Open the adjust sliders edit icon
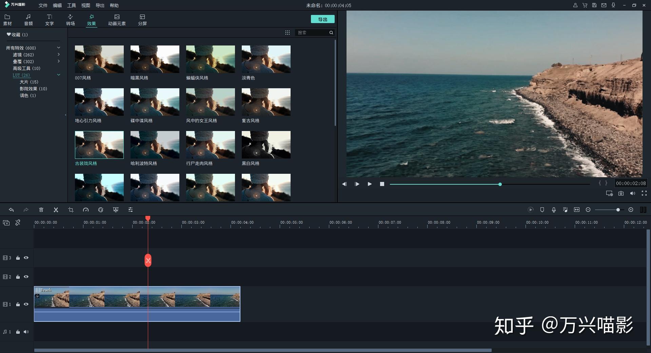The image size is (651, 353). (x=131, y=210)
